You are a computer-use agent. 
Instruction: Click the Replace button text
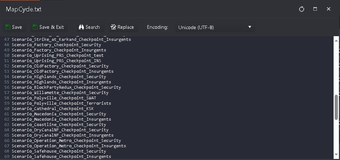click(125, 27)
